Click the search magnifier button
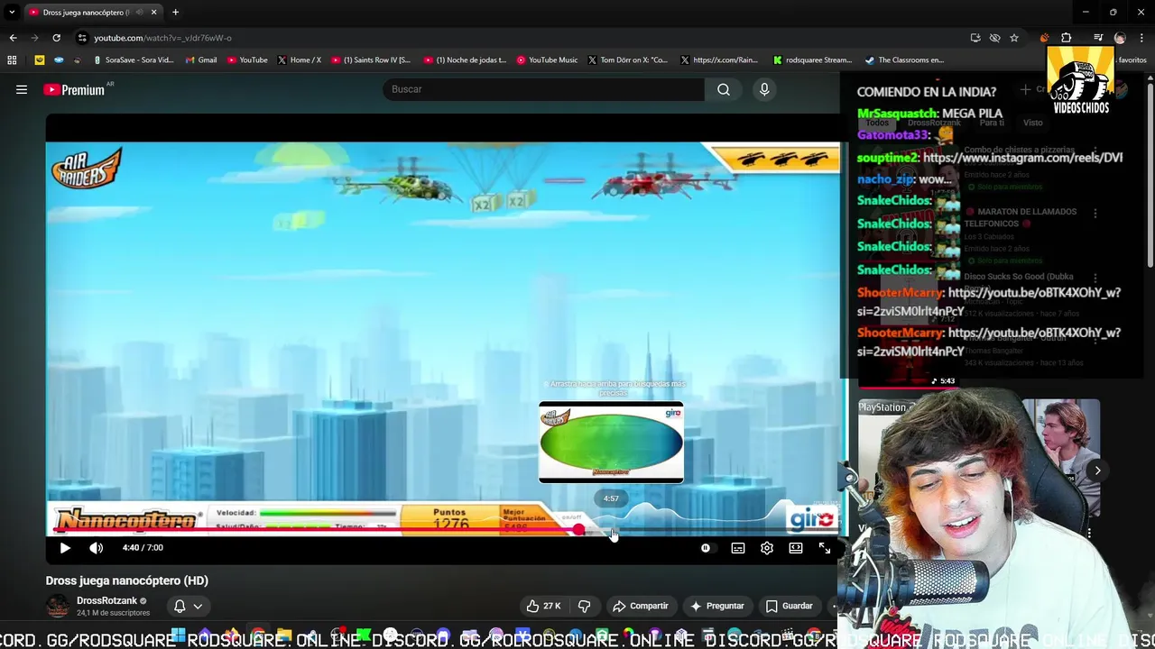This screenshot has height=649, width=1155. click(x=724, y=89)
